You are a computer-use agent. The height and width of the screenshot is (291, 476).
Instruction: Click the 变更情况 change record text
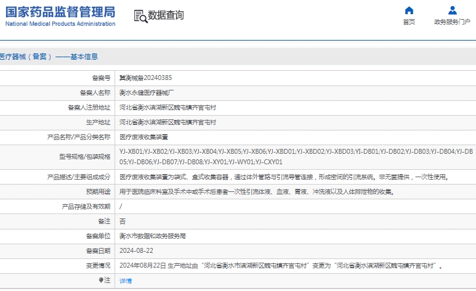coord(281,266)
